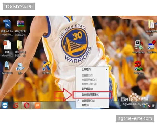Click the muted volume tray icon
This screenshot has height=125, width=157.
[x=149, y=106]
